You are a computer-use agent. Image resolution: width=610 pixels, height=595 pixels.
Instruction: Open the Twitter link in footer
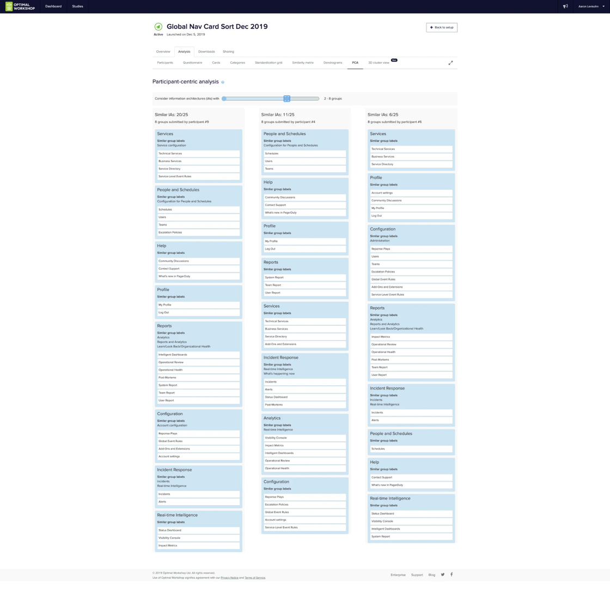pos(443,574)
